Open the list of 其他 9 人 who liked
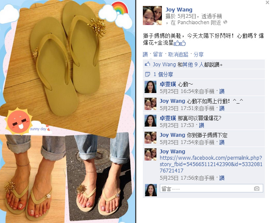Image resolution: width=270 pixels, height=223 pixels. 193,65
